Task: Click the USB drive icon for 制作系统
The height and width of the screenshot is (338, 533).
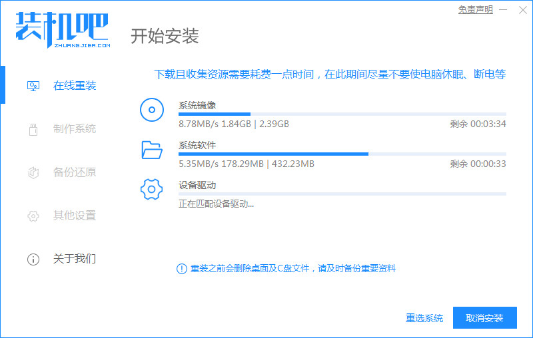Action: click(x=33, y=129)
